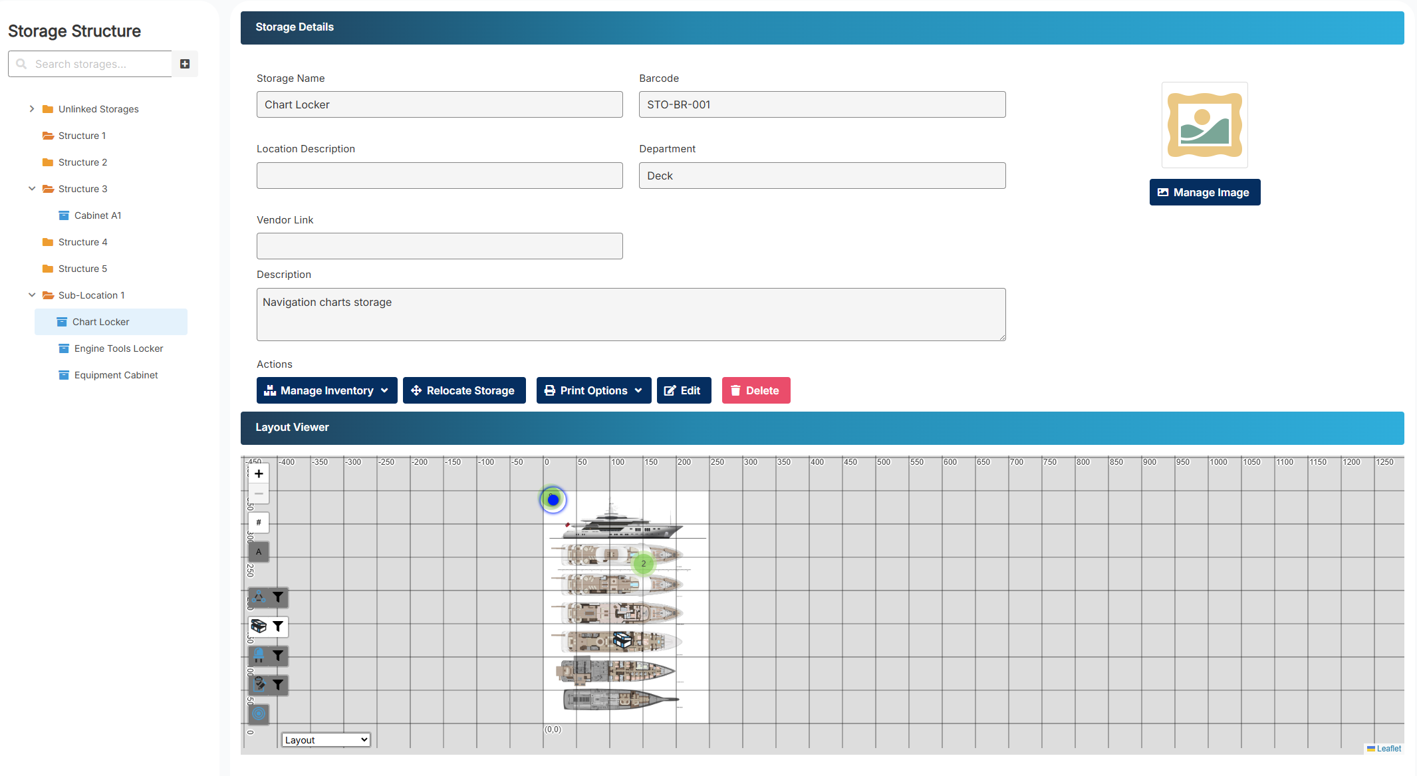Screen dimensions: 1417x776
Task: Zoom in on the layout map
Action: tap(259, 473)
